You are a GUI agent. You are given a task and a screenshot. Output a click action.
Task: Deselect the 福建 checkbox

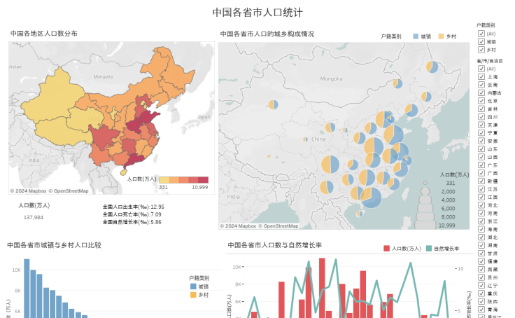pos(481,261)
